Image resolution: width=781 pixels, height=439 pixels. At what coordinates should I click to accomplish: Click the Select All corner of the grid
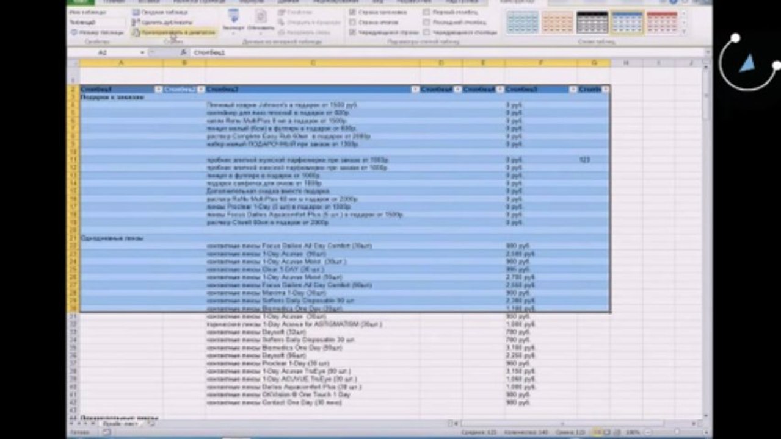73,63
